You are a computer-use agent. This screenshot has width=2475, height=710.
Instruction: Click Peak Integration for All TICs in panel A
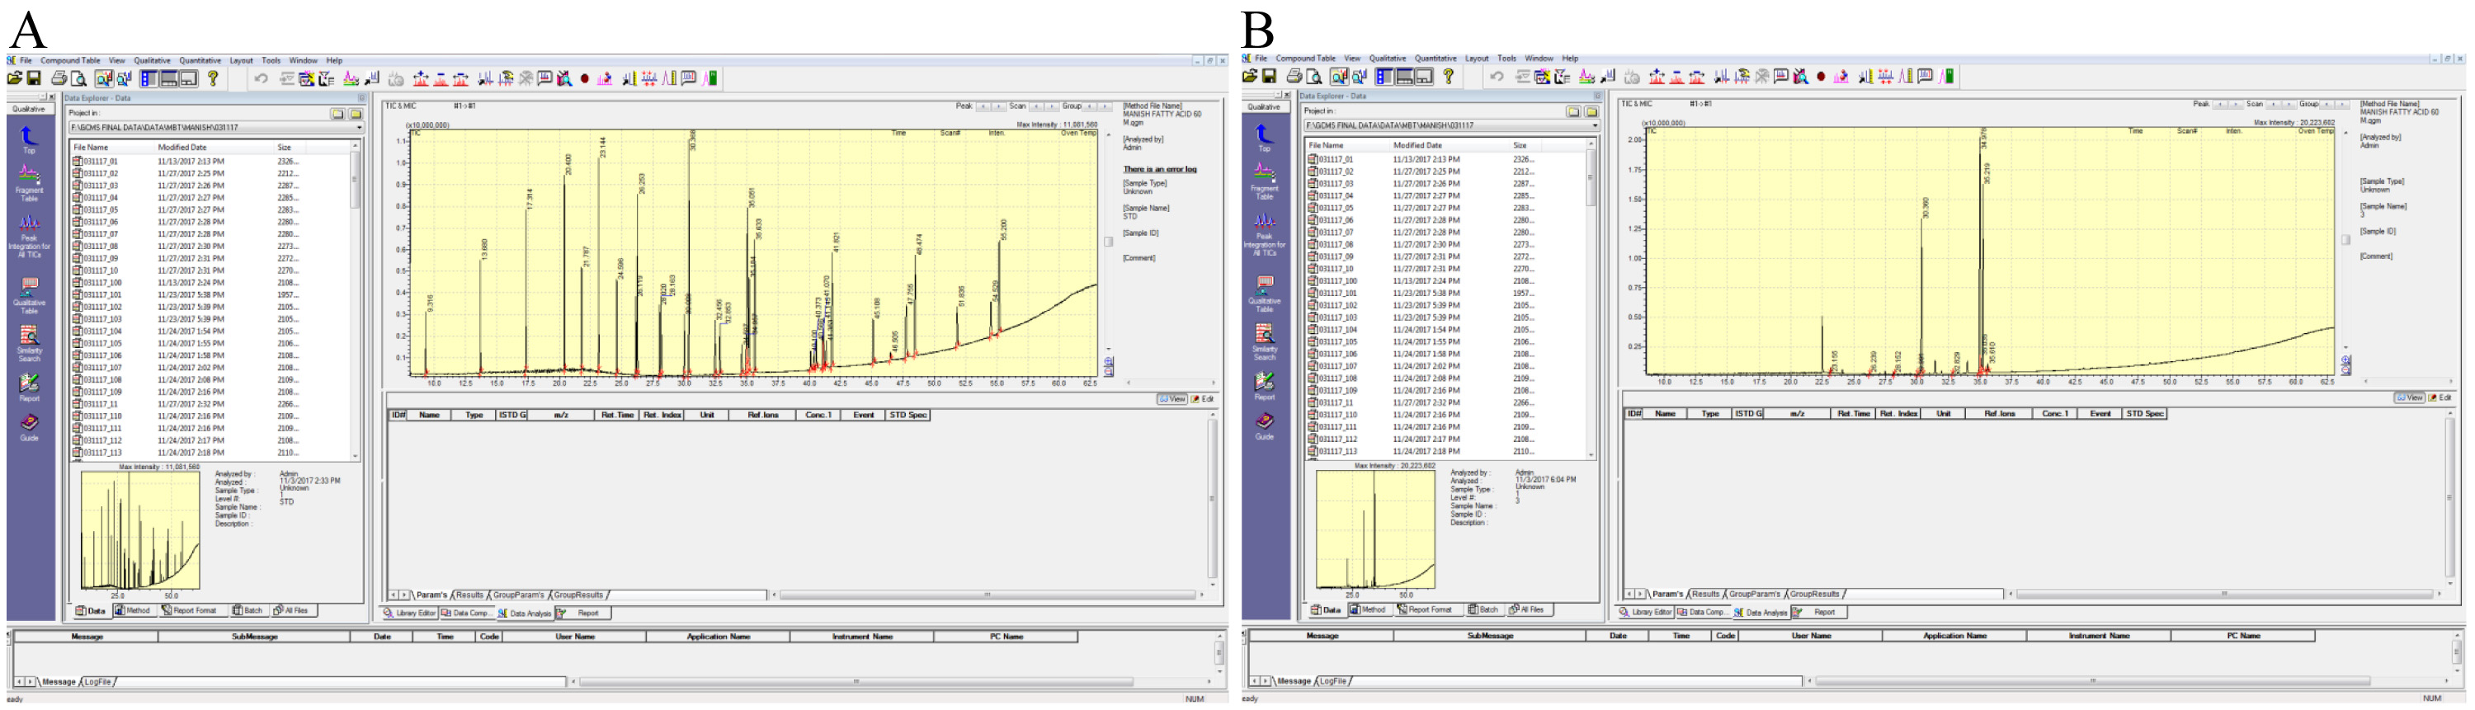coord(30,237)
